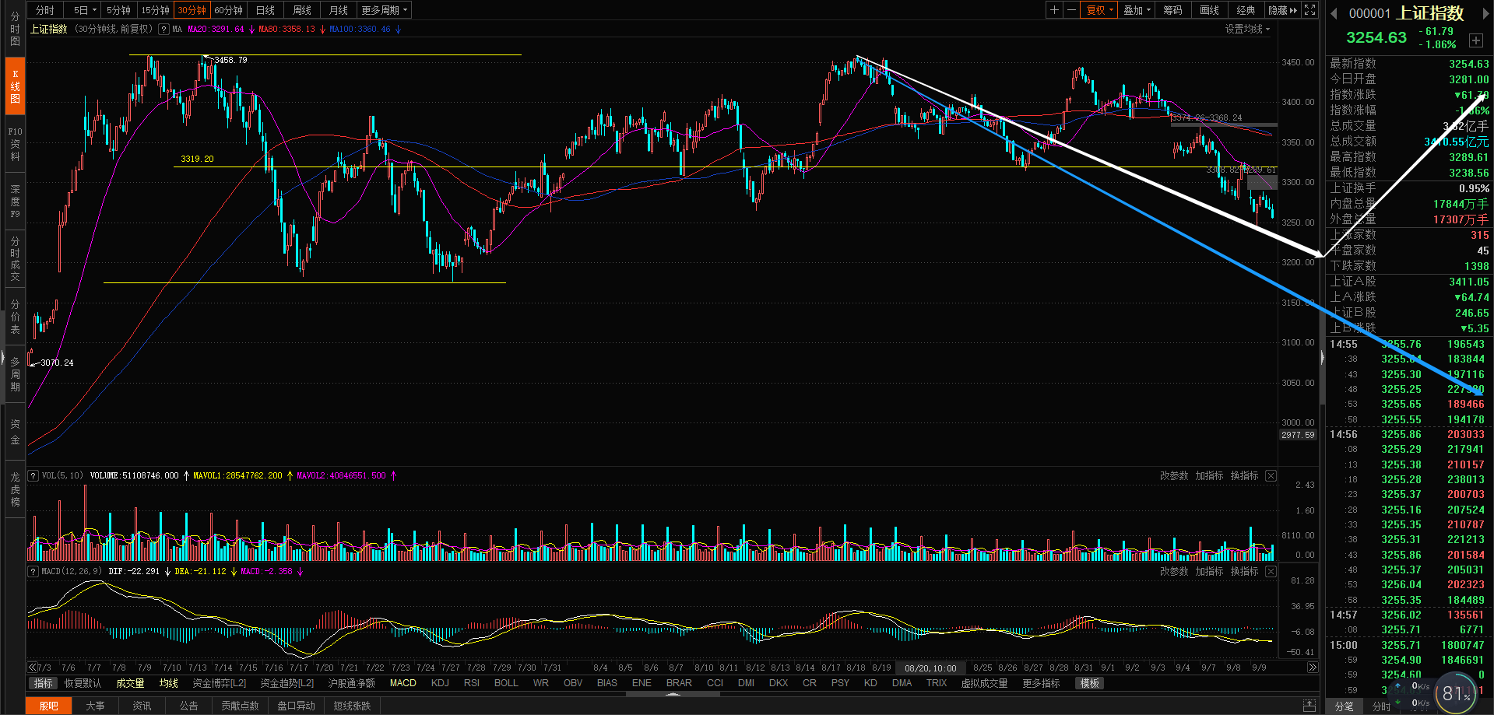The image size is (1494, 715).
Task: Add 上证指数 to watchlist plus icon
Action: [1475, 40]
